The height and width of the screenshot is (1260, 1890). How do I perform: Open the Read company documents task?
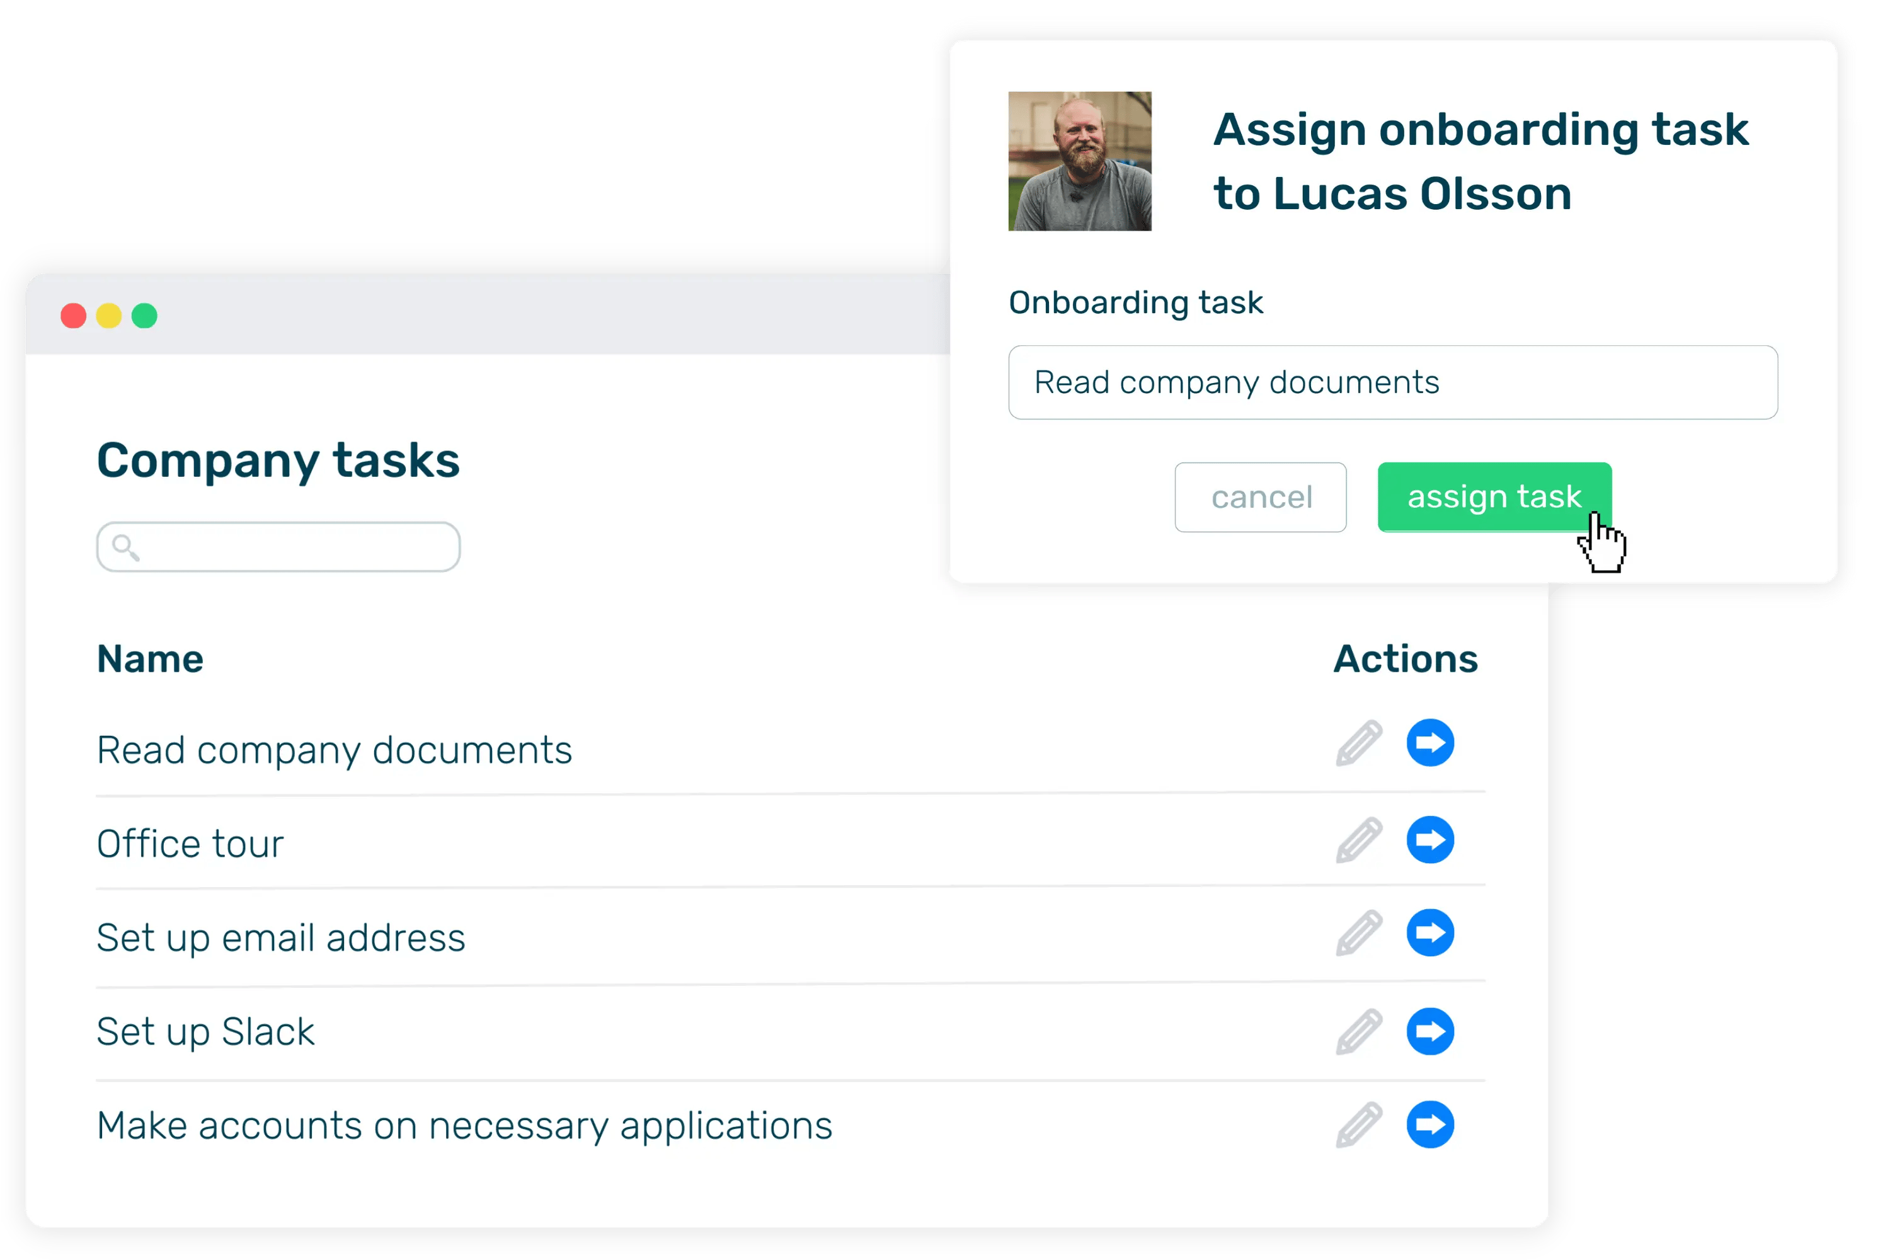pos(335,750)
